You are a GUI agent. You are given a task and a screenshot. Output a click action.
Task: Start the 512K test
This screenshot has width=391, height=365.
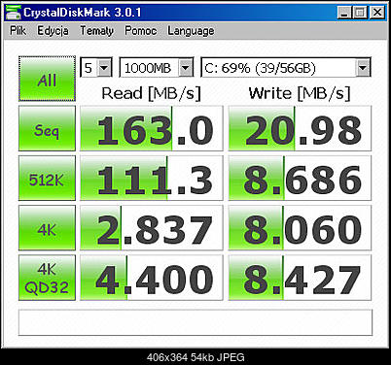(47, 179)
